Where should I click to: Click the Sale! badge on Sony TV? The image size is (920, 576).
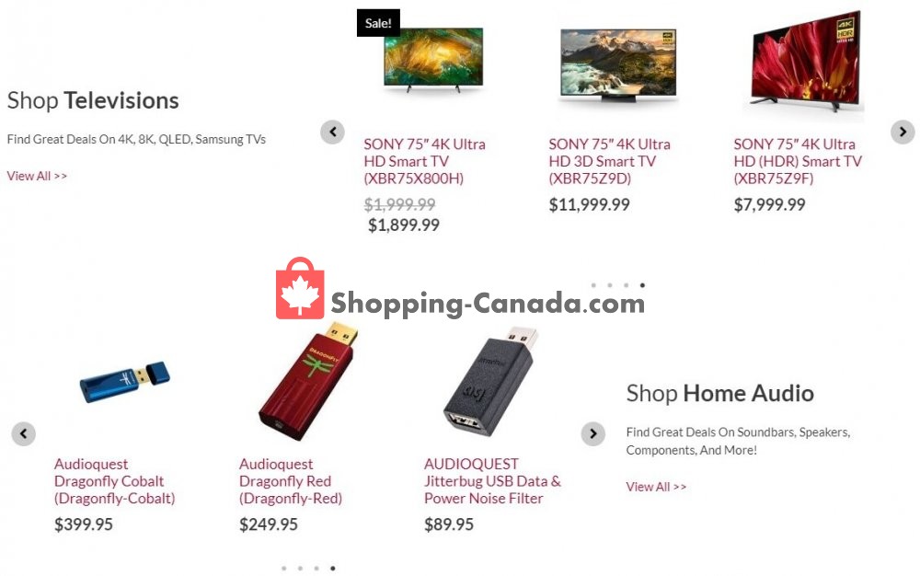[378, 23]
